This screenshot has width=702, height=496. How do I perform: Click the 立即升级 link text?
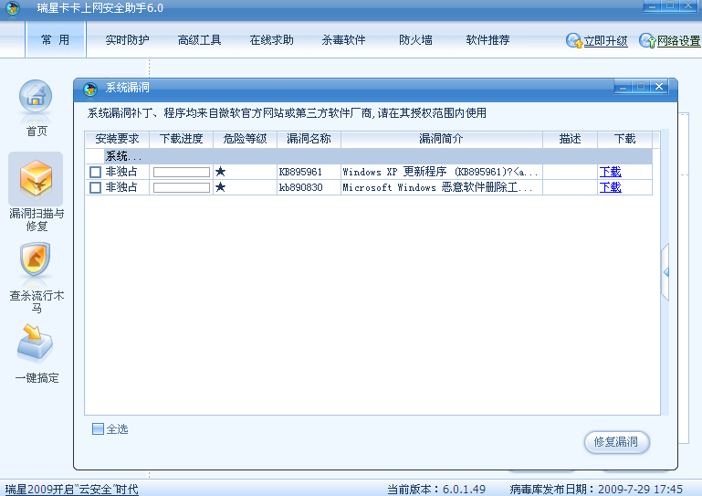point(606,41)
